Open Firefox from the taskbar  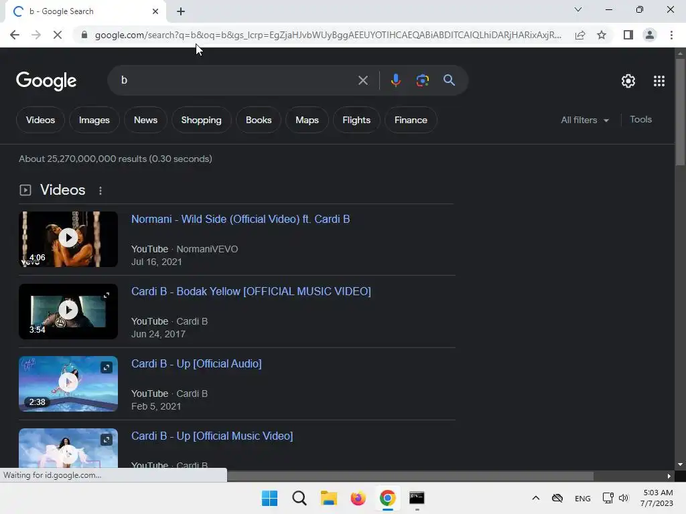click(358, 498)
